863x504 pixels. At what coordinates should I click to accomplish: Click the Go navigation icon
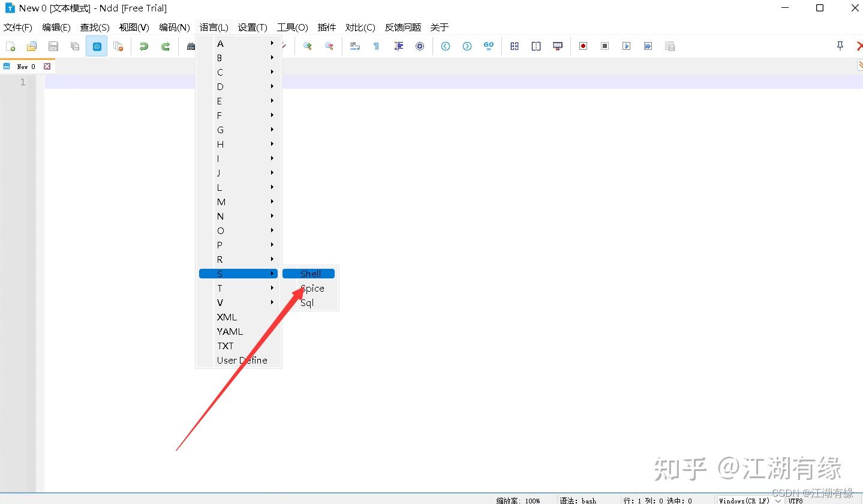pyautogui.click(x=489, y=46)
